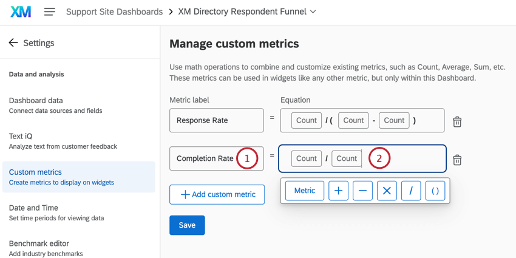
Task: Insert a multiply operator into equation
Action: [387, 191]
